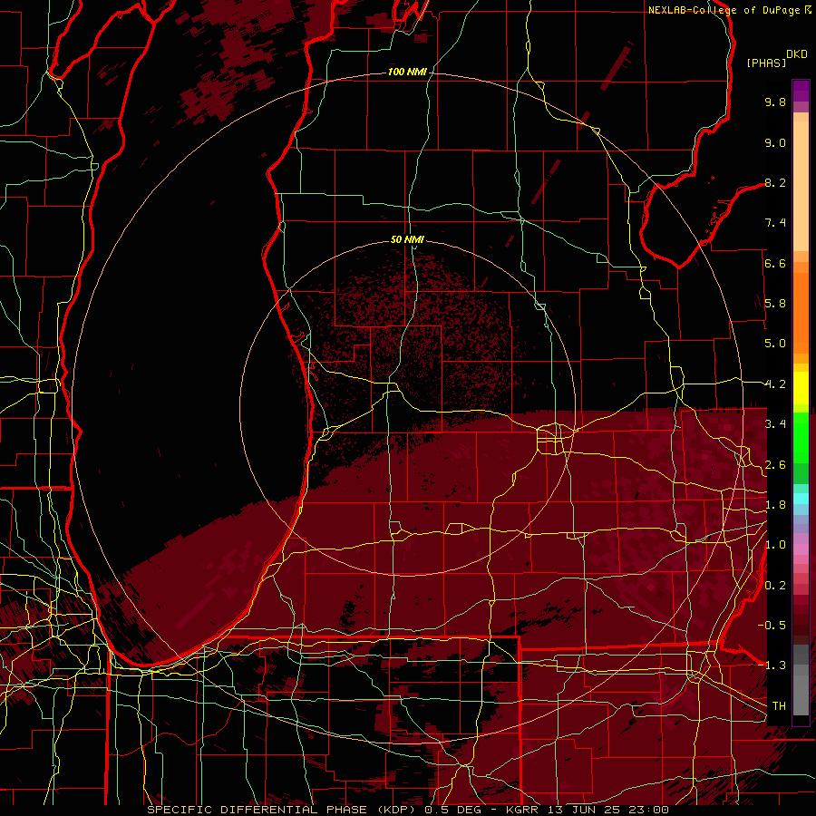Image resolution: width=816 pixels, height=816 pixels.
Task: Click the 1.0 legend value
Action: click(775, 545)
